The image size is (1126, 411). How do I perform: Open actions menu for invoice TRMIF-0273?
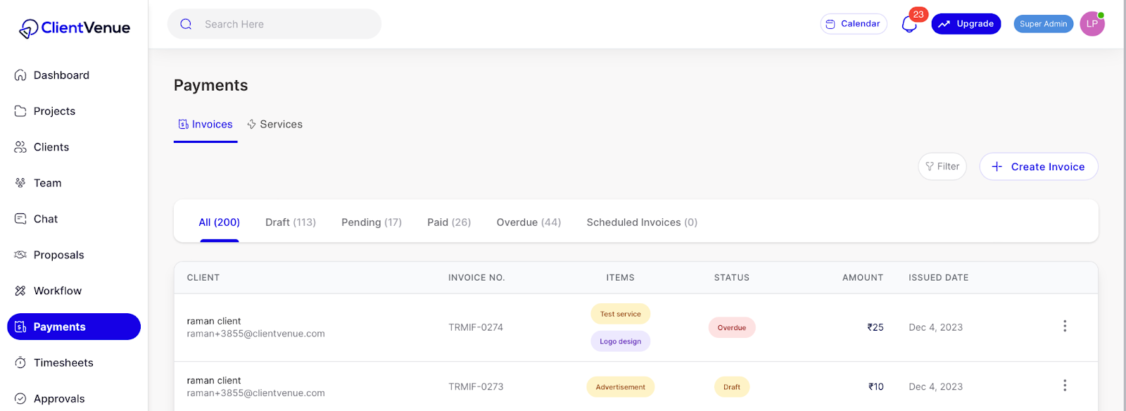click(1065, 385)
